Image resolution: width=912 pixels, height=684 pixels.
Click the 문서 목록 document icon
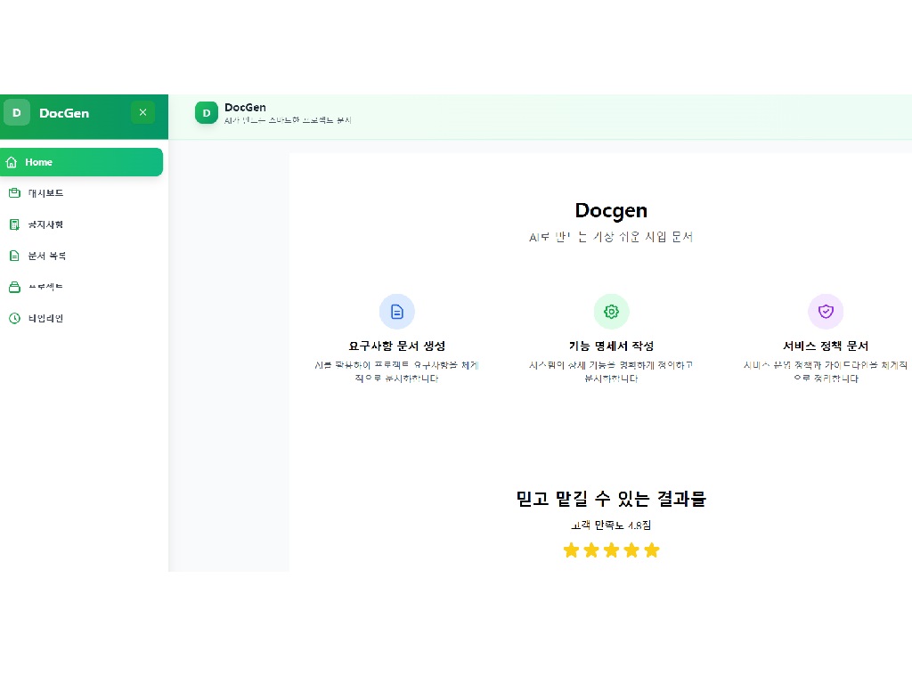pyautogui.click(x=13, y=256)
